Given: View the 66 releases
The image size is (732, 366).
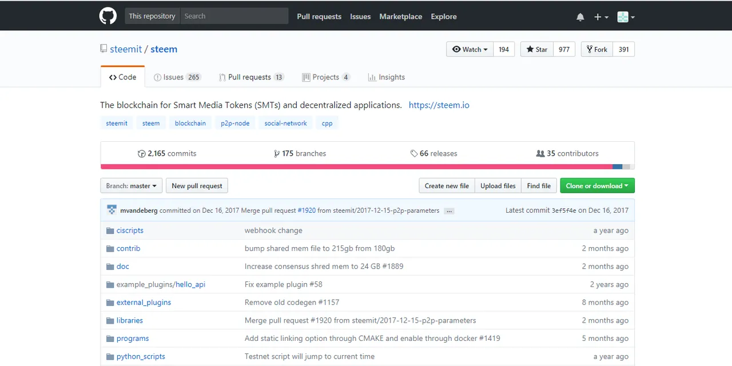Looking at the screenshot, I should (x=434, y=153).
